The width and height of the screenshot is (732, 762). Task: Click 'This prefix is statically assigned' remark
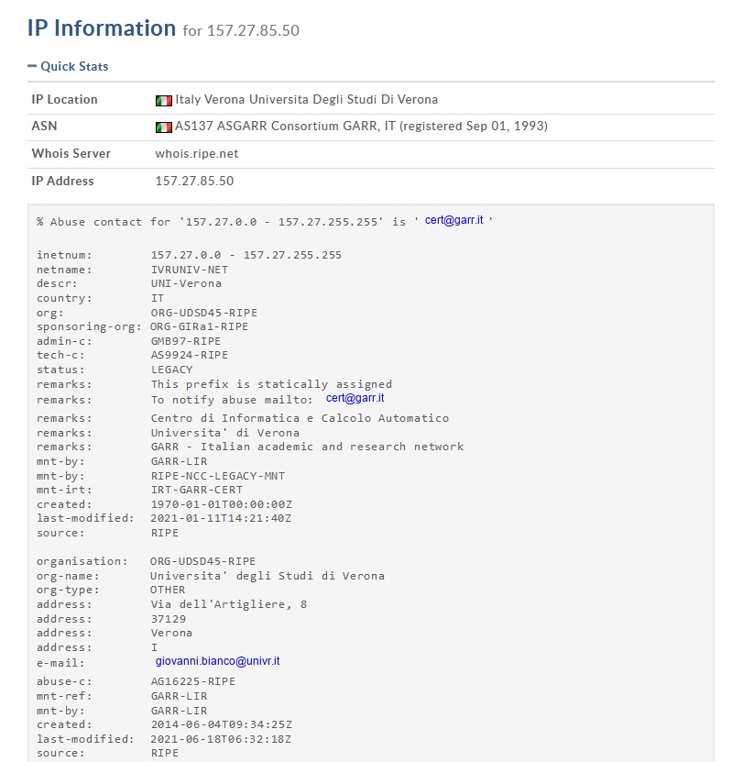(x=271, y=384)
